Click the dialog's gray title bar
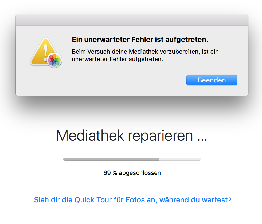Viewport: 262px width, 224px height. (x=132, y=20)
